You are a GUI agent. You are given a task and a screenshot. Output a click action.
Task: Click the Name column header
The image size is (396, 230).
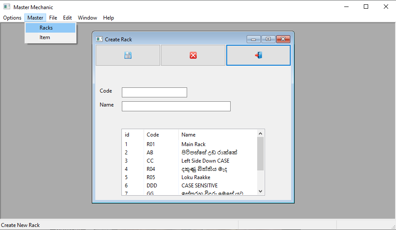point(218,135)
